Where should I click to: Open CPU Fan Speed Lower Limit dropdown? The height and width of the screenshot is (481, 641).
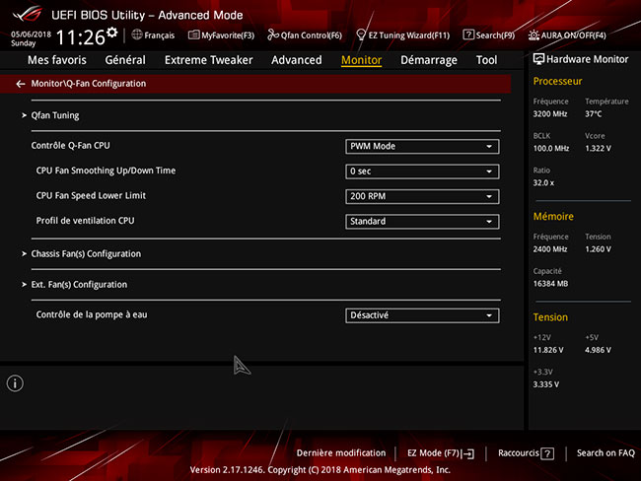(422, 196)
